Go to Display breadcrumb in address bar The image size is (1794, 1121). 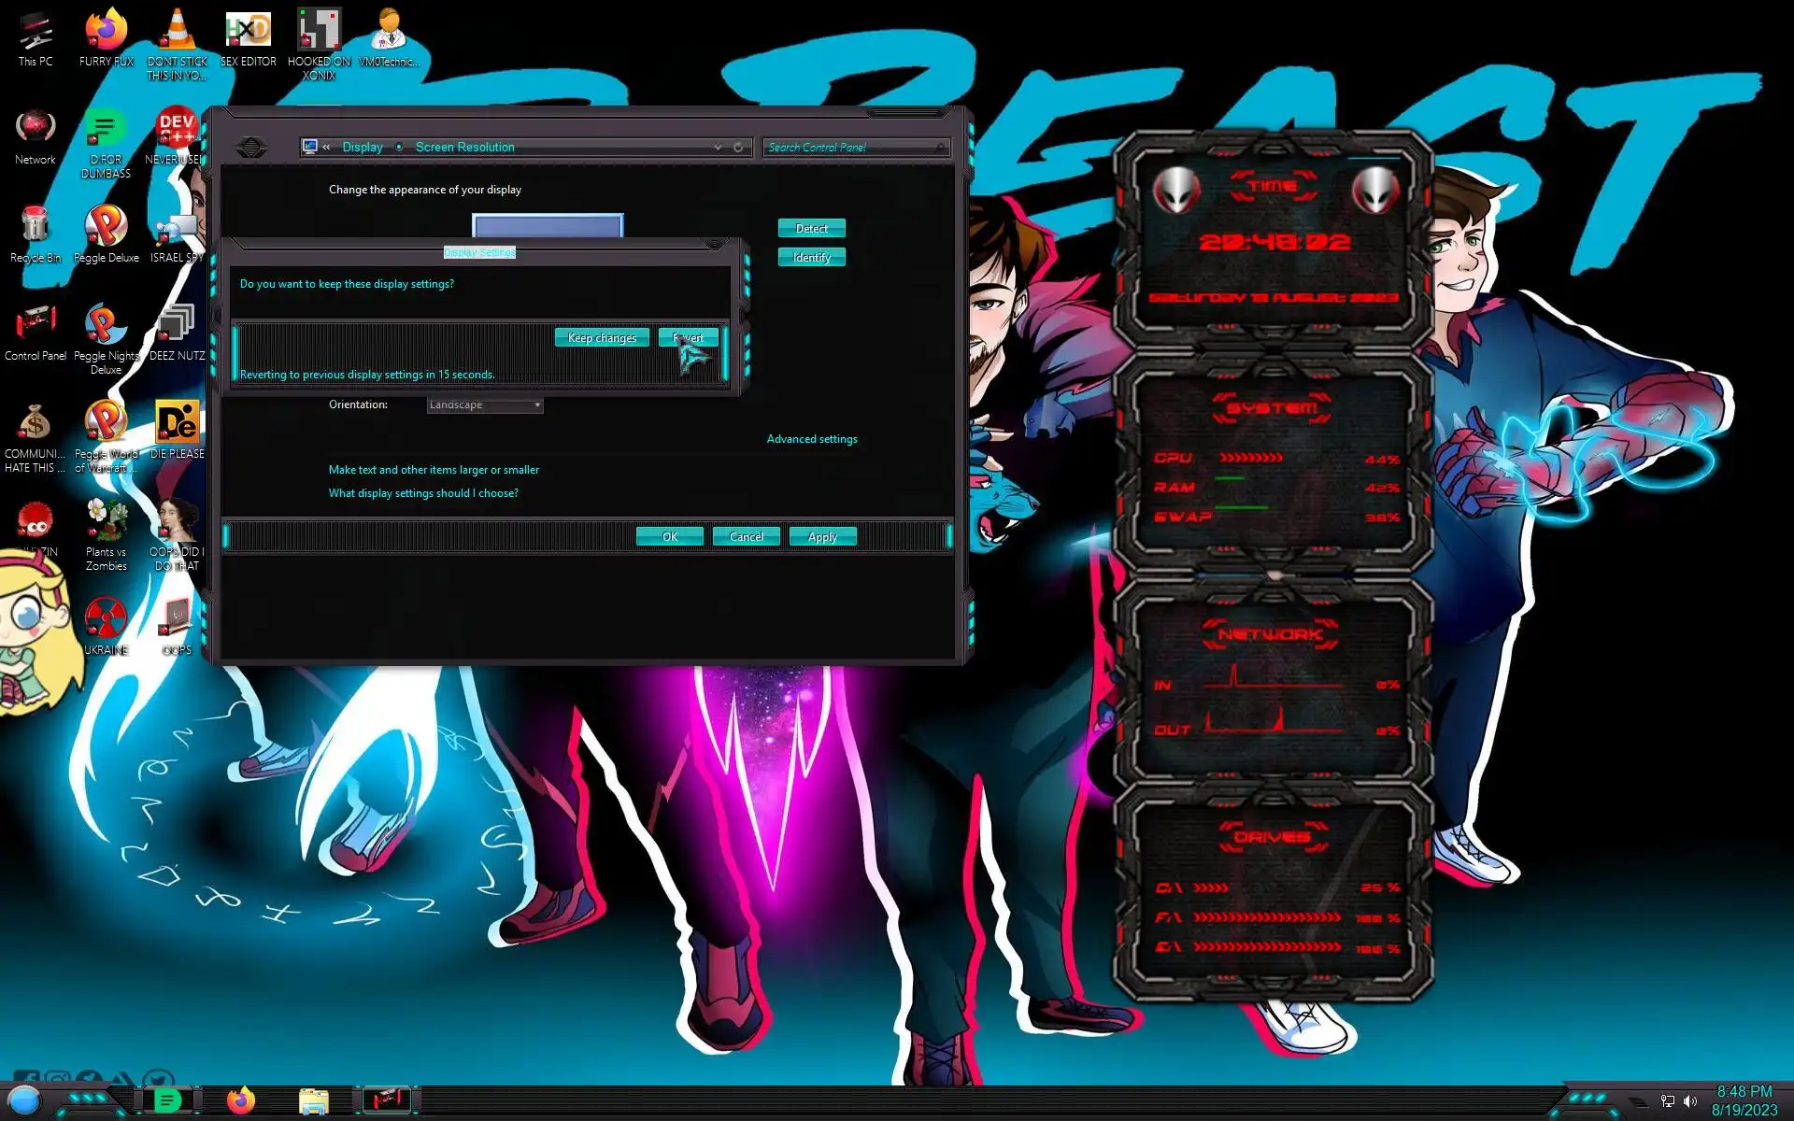pos(363,148)
